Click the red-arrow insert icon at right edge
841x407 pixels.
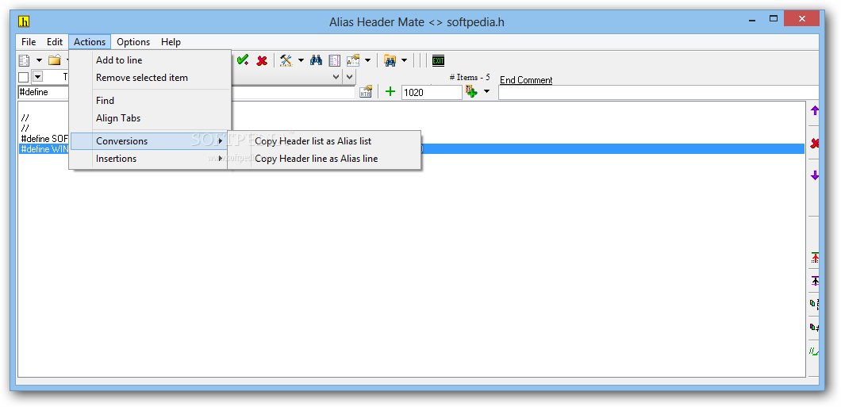pyautogui.click(x=815, y=257)
